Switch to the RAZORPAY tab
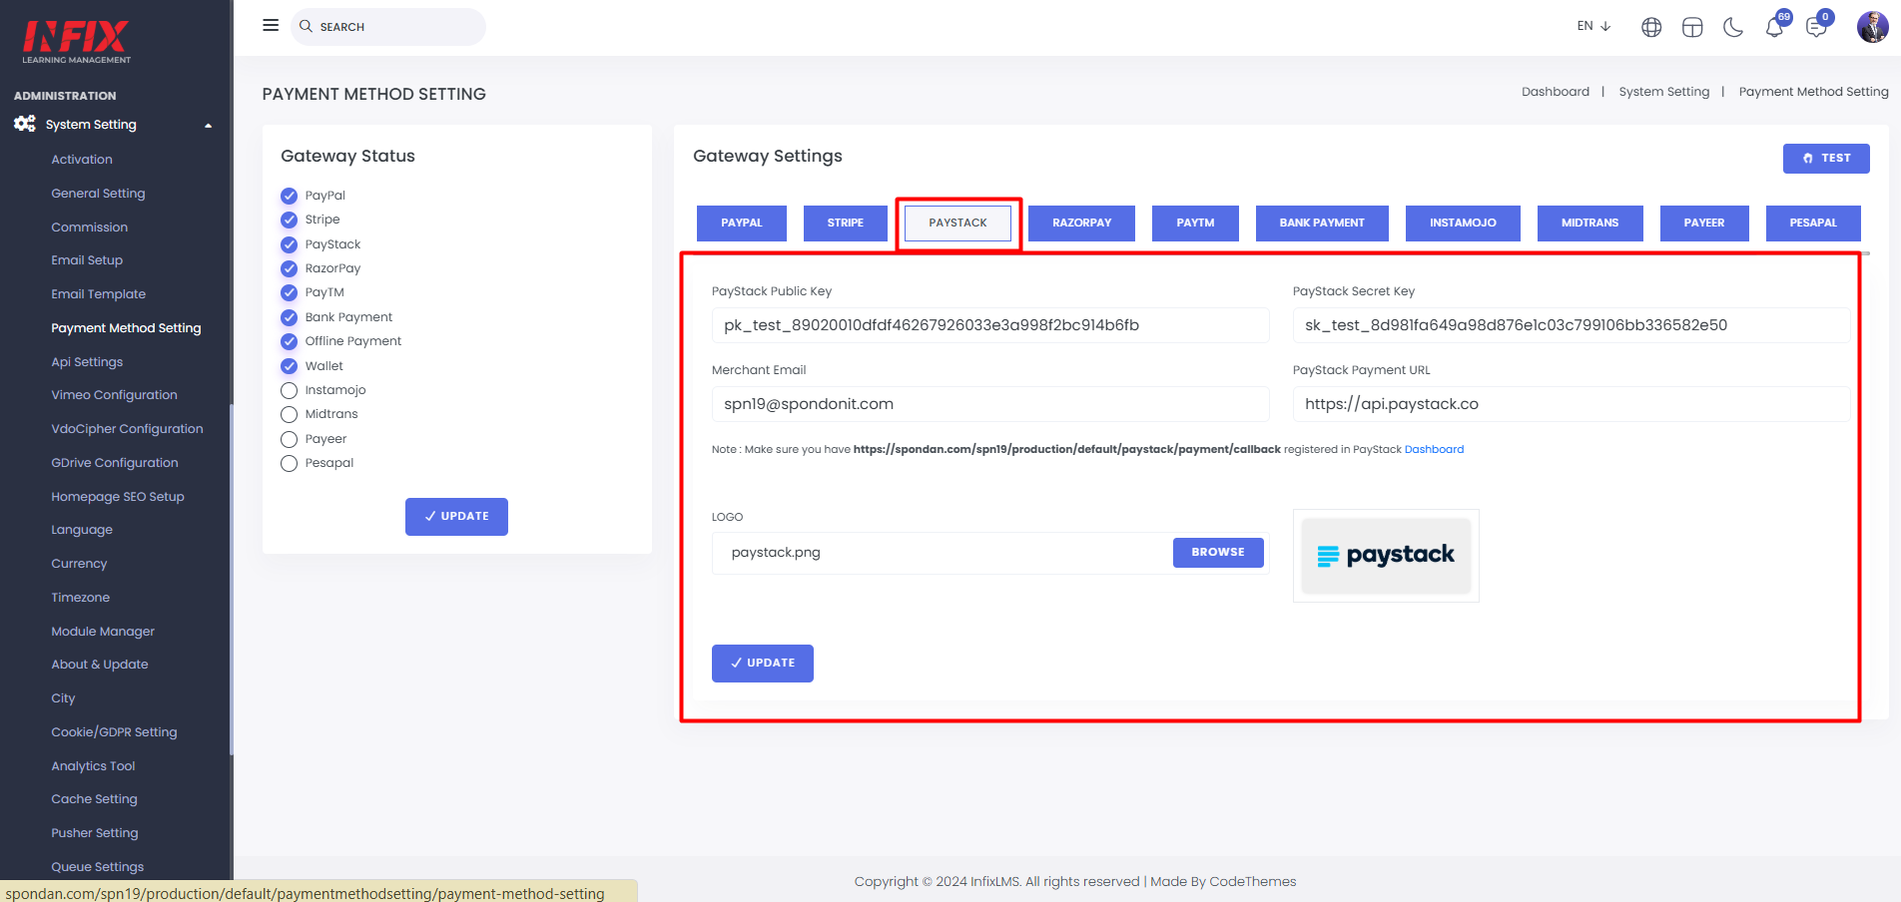This screenshot has width=1901, height=902. click(1082, 223)
